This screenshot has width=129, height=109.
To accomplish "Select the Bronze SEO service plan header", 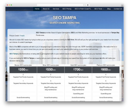I will coord(23,65).
